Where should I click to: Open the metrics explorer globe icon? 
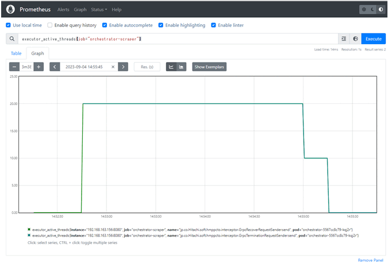355,38
